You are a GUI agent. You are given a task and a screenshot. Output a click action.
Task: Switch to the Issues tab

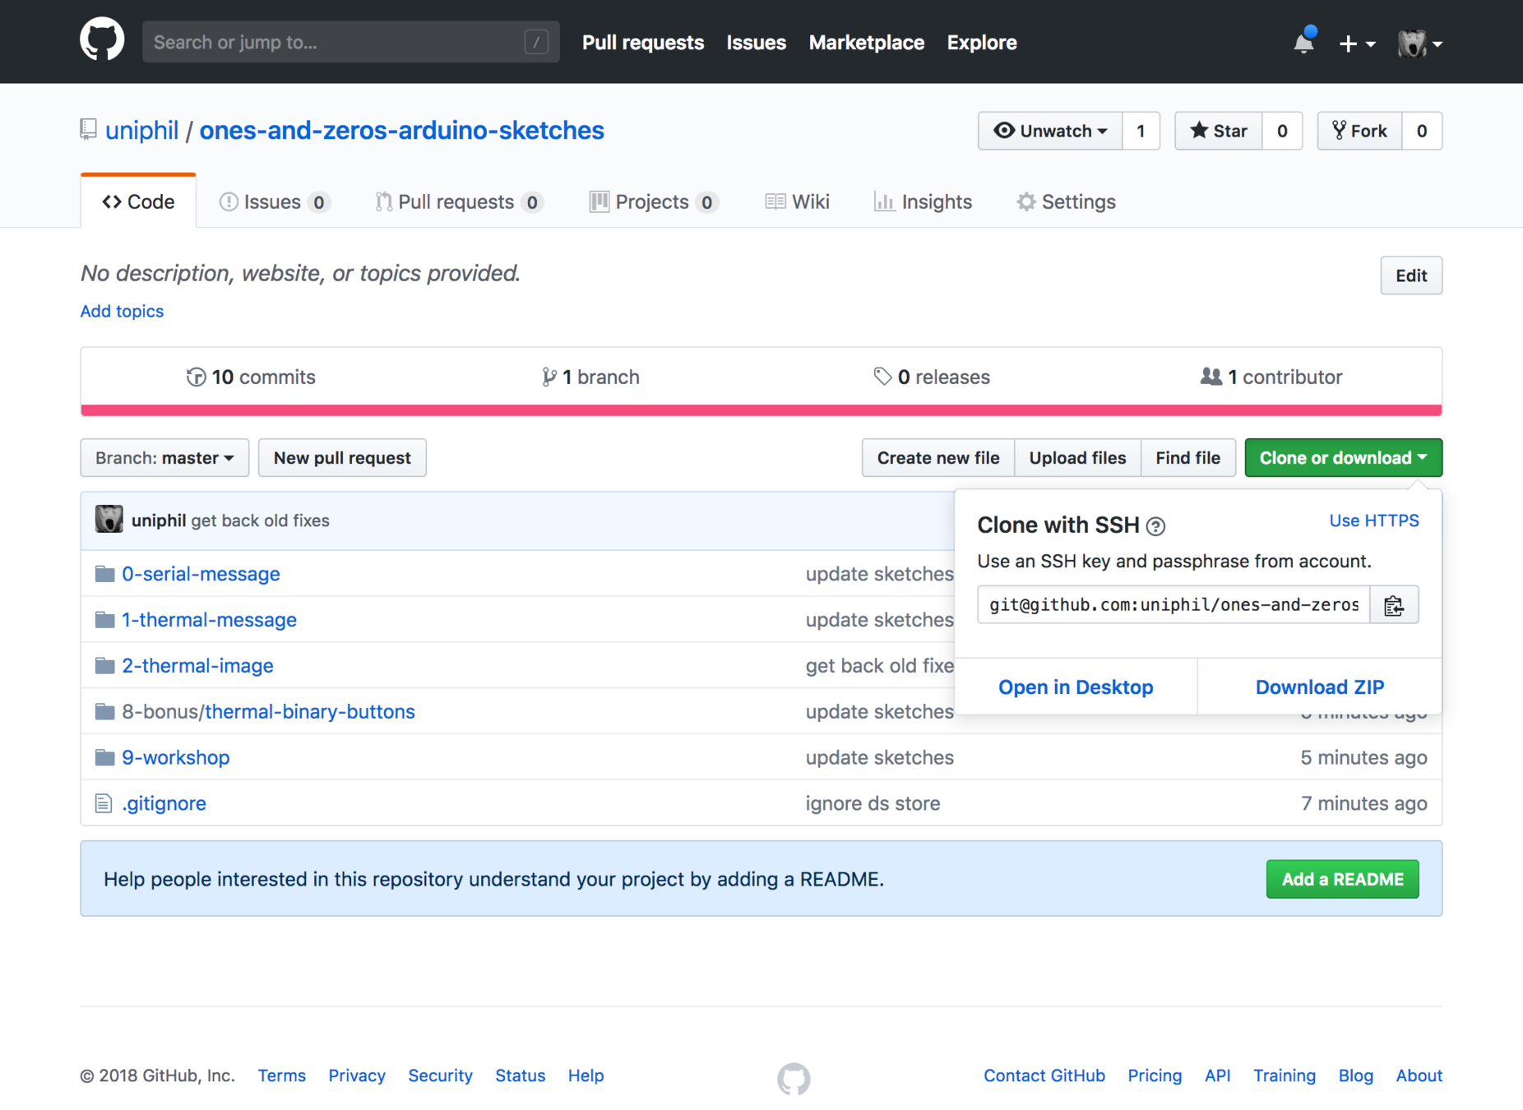(x=274, y=201)
